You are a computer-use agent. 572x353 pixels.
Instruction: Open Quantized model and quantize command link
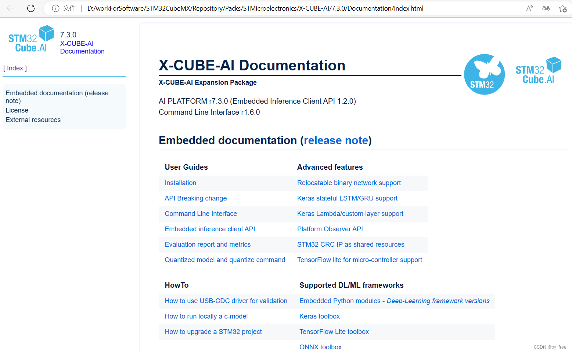(225, 260)
